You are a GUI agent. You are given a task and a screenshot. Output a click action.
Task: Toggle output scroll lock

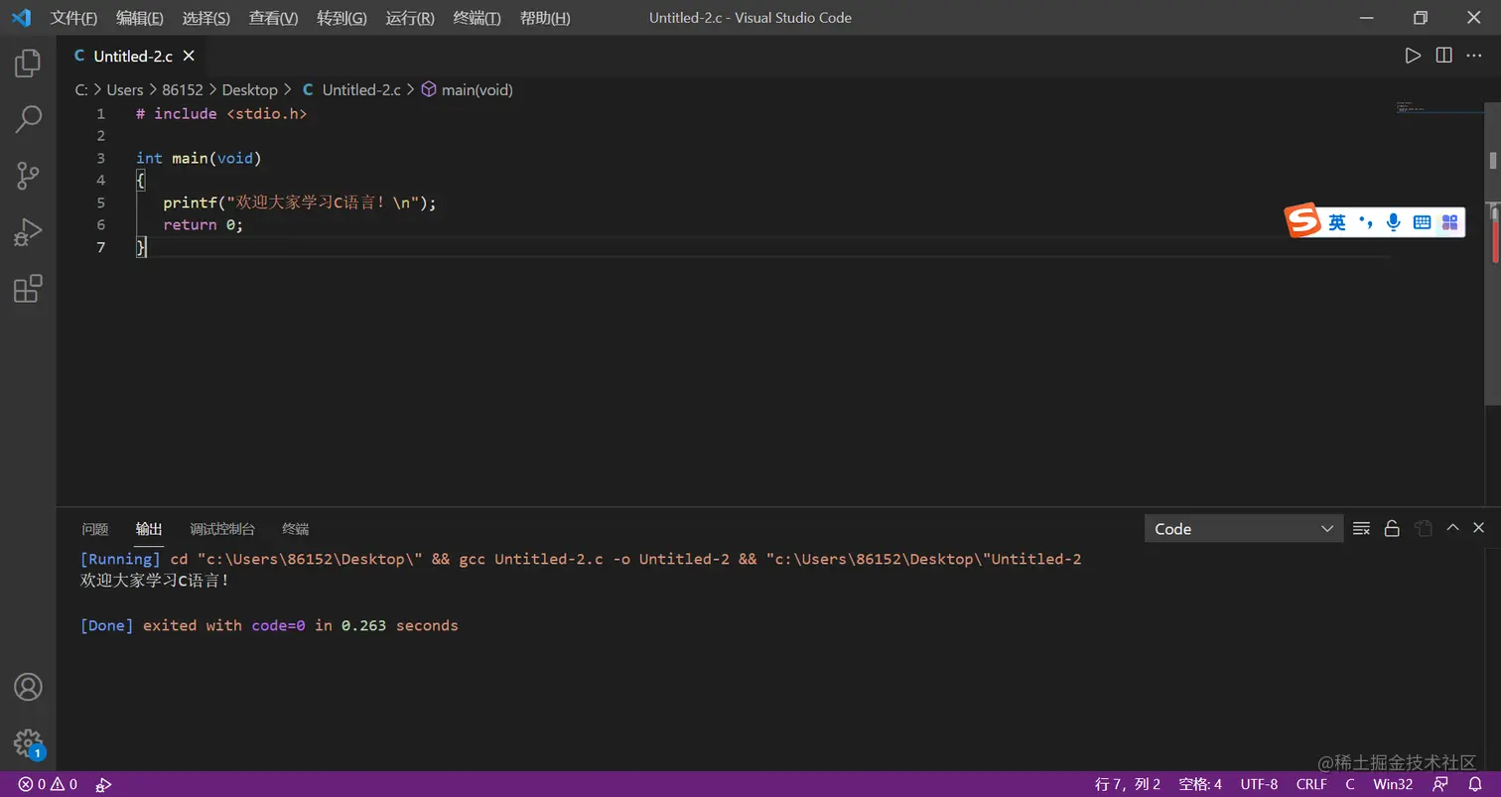tap(1392, 528)
